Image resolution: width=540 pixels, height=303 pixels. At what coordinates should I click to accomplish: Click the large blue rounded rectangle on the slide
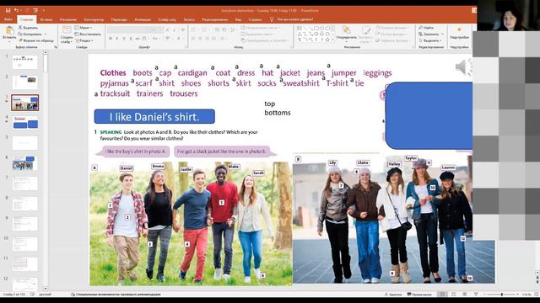click(x=429, y=115)
